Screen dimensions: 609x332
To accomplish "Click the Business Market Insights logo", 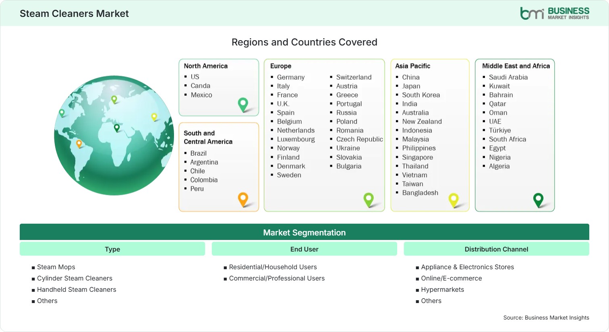I will pyautogui.click(x=555, y=13).
